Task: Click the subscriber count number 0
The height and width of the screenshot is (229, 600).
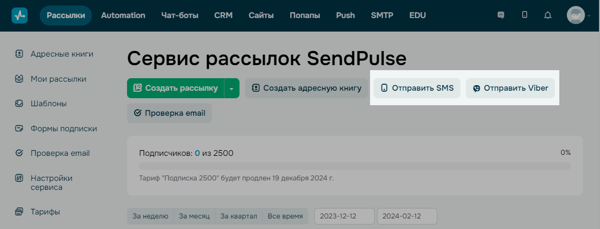Action: (x=197, y=153)
